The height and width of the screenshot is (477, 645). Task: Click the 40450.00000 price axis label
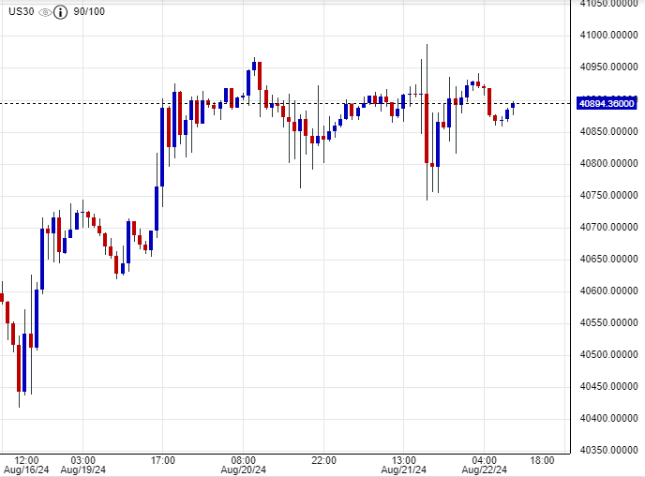[x=608, y=386]
